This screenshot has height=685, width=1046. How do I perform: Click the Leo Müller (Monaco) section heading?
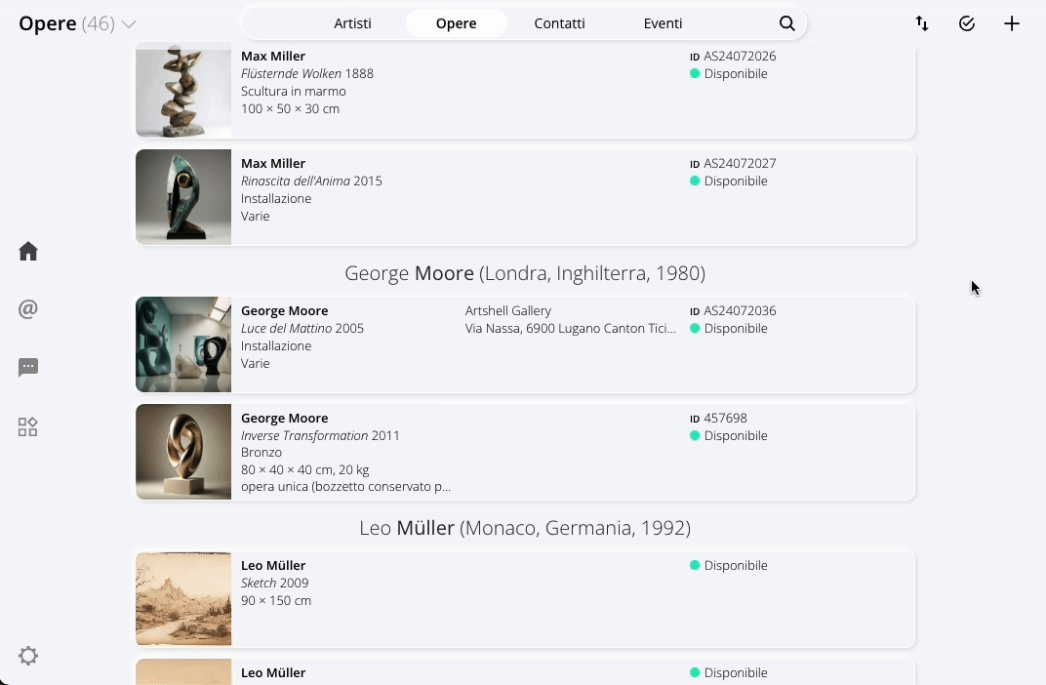coord(525,528)
